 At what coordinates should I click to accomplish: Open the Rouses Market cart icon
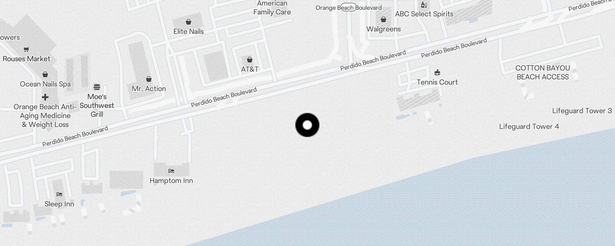26,50
